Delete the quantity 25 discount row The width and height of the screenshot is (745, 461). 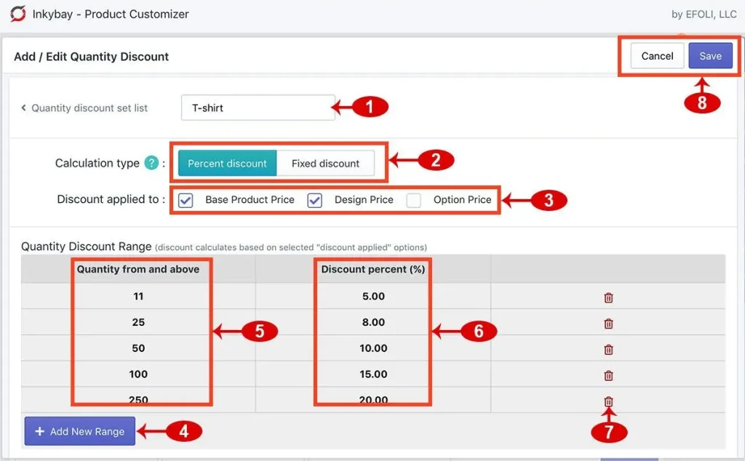click(607, 323)
